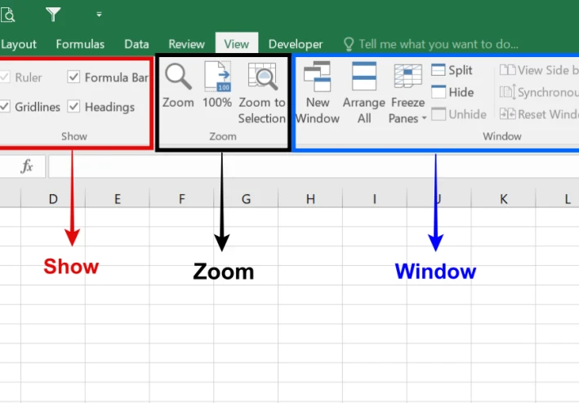The width and height of the screenshot is (579, 403).
Task: Select column D header
Action: 53,199
